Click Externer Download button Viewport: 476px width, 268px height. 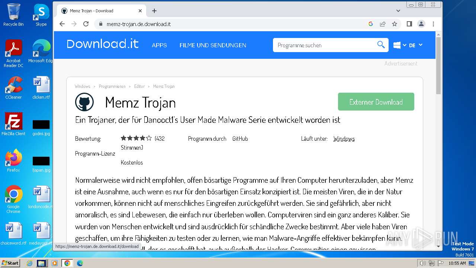click(x=376, y=102)
